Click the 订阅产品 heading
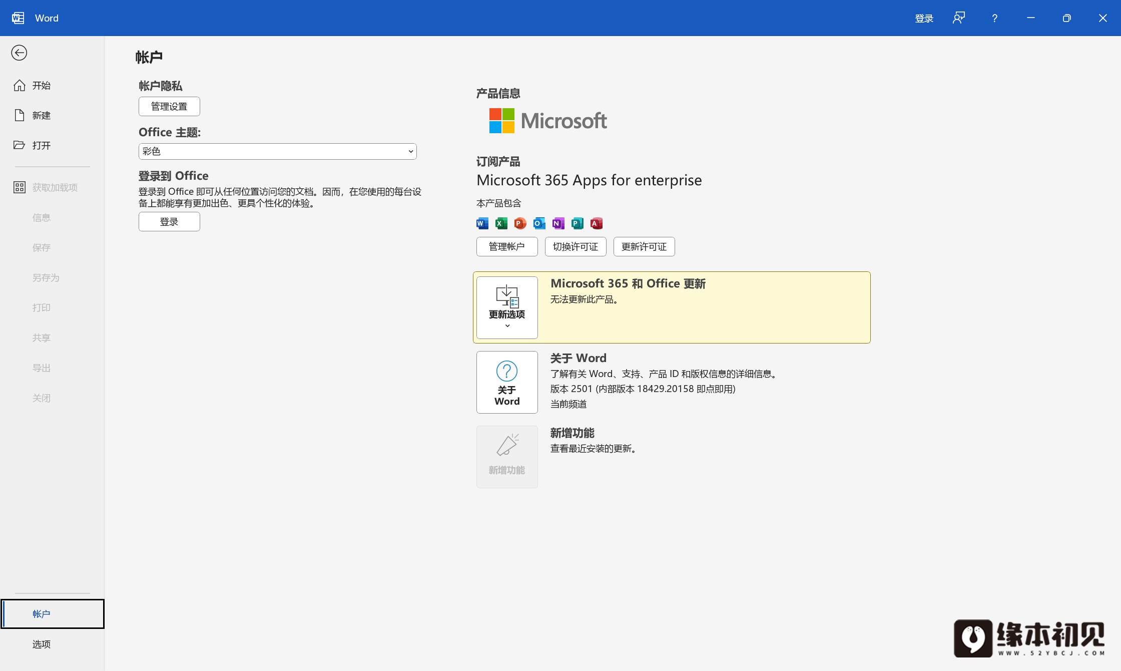Viewport: 1121px width, 671px height. 498,161
